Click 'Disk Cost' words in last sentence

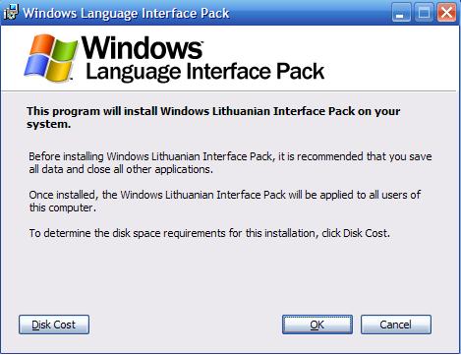point(366,233)
